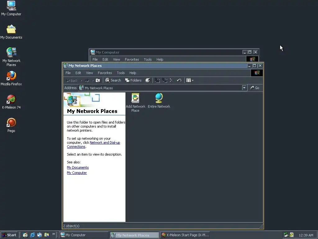Screen dimensions: 318x239
Task: Toggle the Folders pane button
Action: [x=133, y=80]
